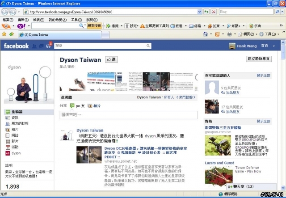
Task: Click the browser Home icon
Action: tap(206, 34)
